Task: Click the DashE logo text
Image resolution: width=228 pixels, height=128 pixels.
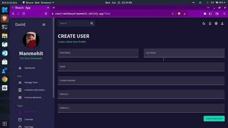Action: pyautogui.click(x=20, y=25)
